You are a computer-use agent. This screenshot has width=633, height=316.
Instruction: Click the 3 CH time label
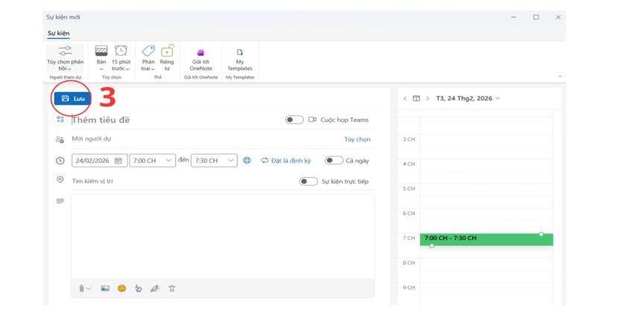(409, 139)
